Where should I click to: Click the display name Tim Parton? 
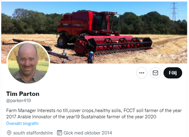pos(23,94)
